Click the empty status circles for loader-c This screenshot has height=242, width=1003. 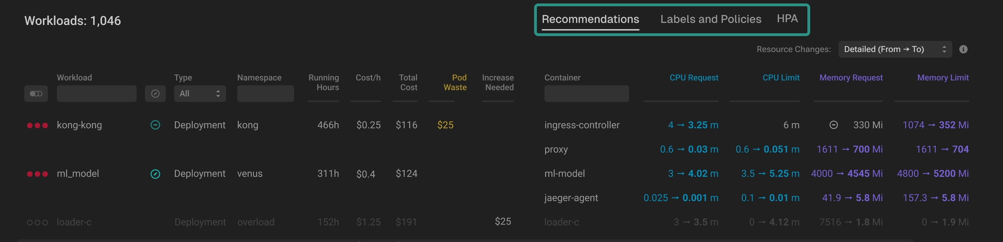tap(37, 222)
